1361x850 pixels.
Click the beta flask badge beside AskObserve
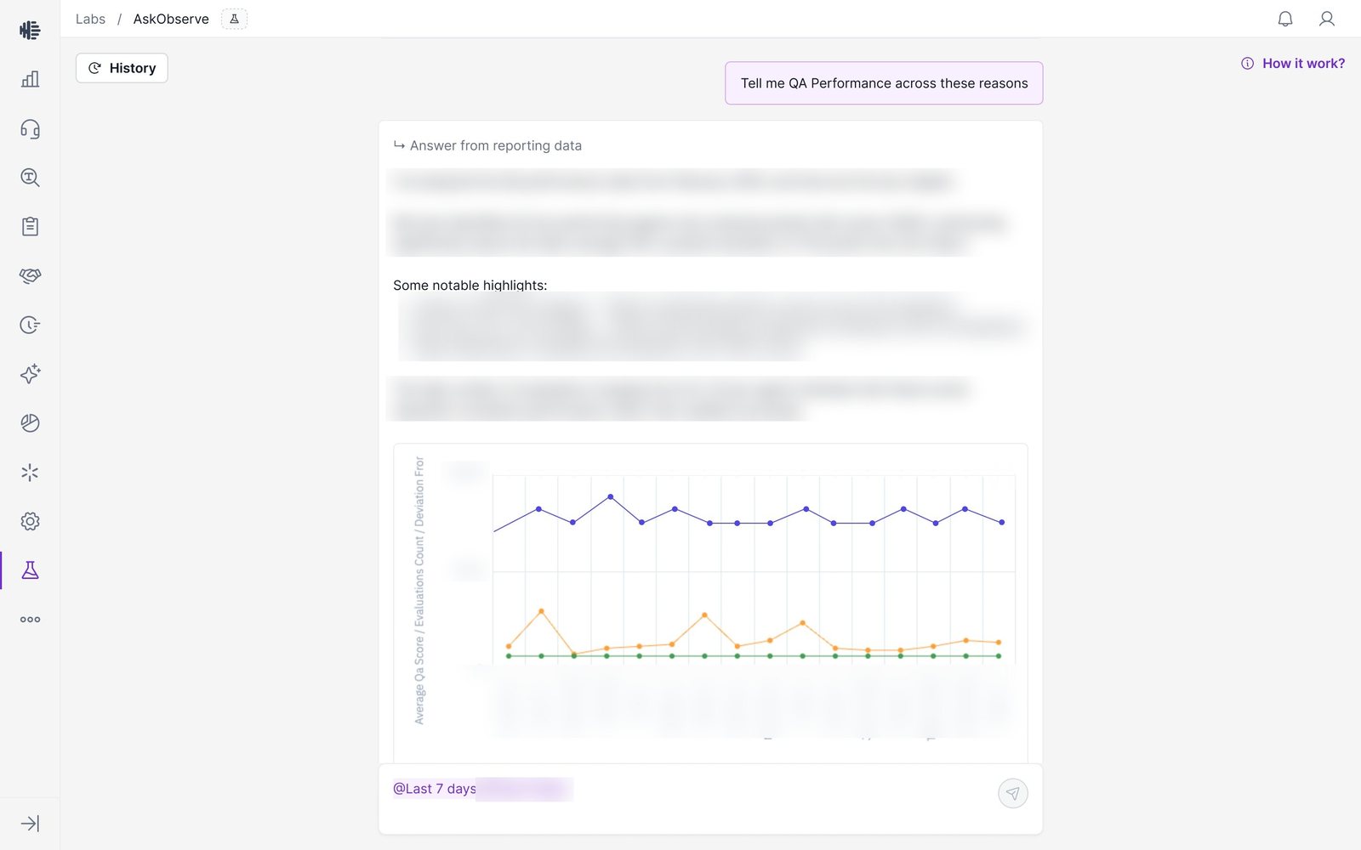234,19
